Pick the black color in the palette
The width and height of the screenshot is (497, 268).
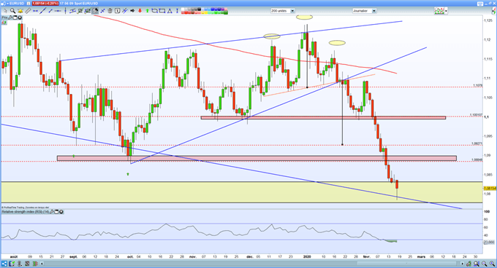point(199,9)
